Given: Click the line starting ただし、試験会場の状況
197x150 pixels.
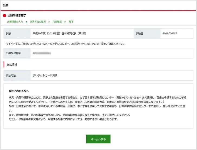Looking at the screenshot, I should pyautogui.click(x=63, y=119).
